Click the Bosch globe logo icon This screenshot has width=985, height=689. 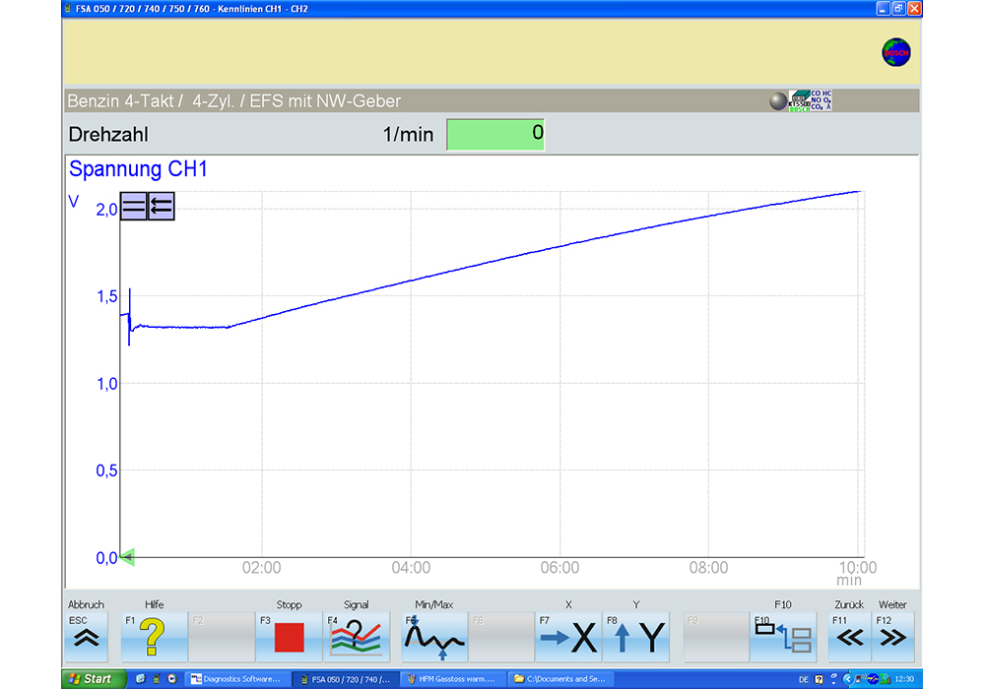pyautogui.click(x=895, y=53)
